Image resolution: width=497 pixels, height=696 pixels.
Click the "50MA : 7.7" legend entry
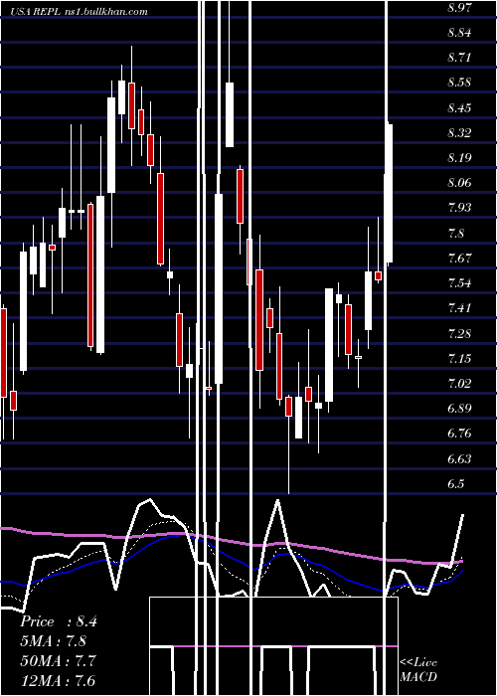[58, 661]
